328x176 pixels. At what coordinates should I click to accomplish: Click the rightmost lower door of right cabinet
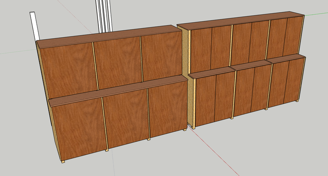coord(294,80)
